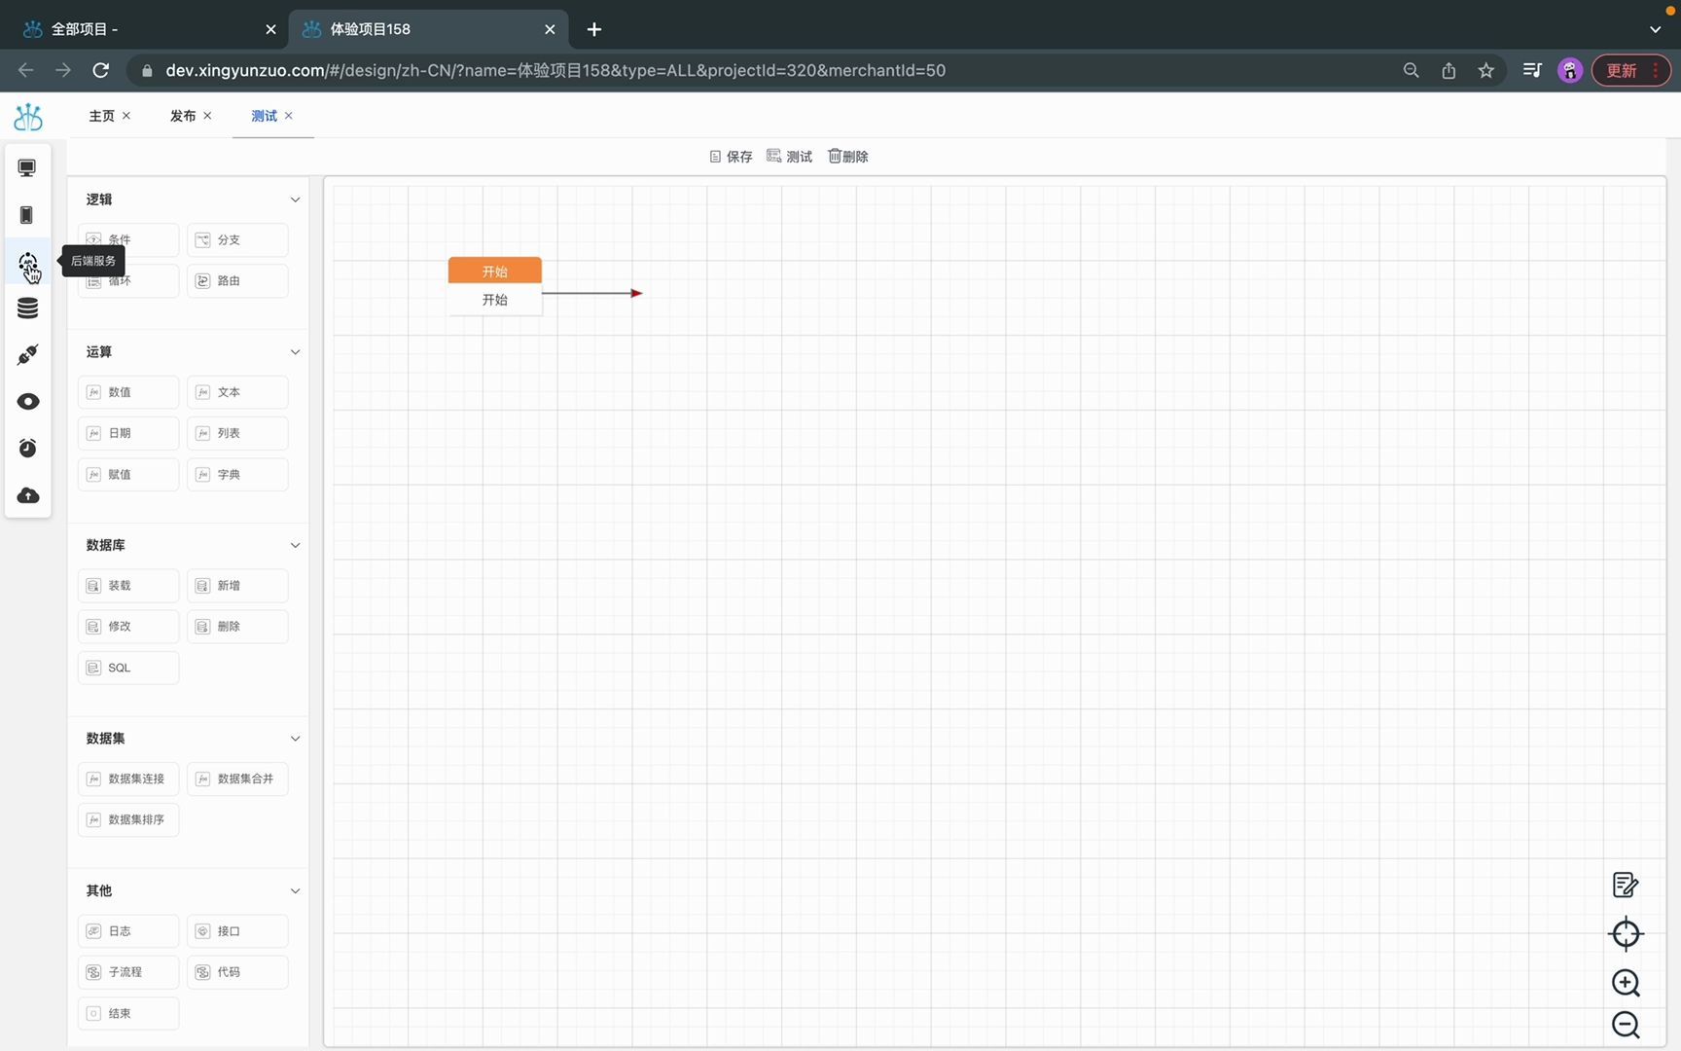Close the 测试 workspace tab
The height and width of the screenshot is (1051, 1681).
coord(289,116)
